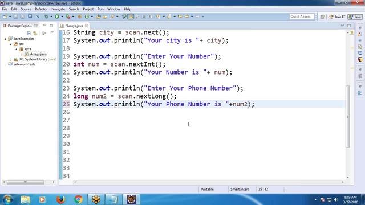Viewport: 365px width, 205px height.
Task: Click the Run External Tools icon
Action: [68, 17]
